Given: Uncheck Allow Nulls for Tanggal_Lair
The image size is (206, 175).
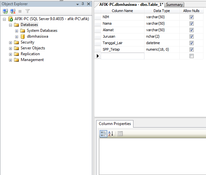Looking at the screenshot, I should pyautogui.click(x=191, y=43).
